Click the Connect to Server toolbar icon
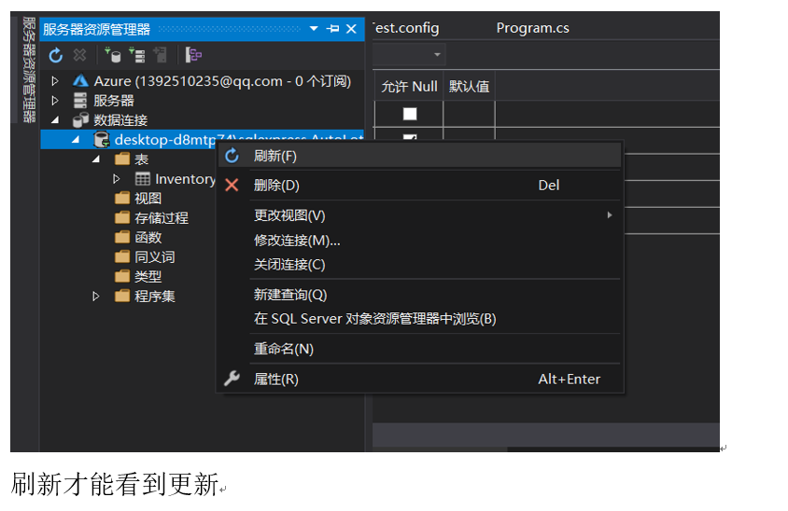The height and width of the screenshot is (511, 788). click(136, 55)
